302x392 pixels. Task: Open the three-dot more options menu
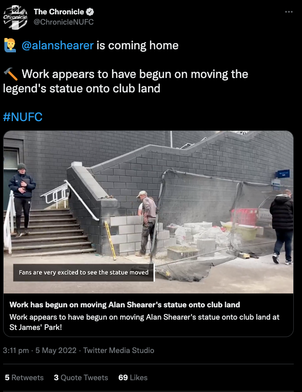point(289,12)
